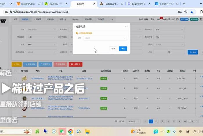Screen dimensions: 203x136
Task: Click the pink bulk delete button
Action: pos(60,64)
